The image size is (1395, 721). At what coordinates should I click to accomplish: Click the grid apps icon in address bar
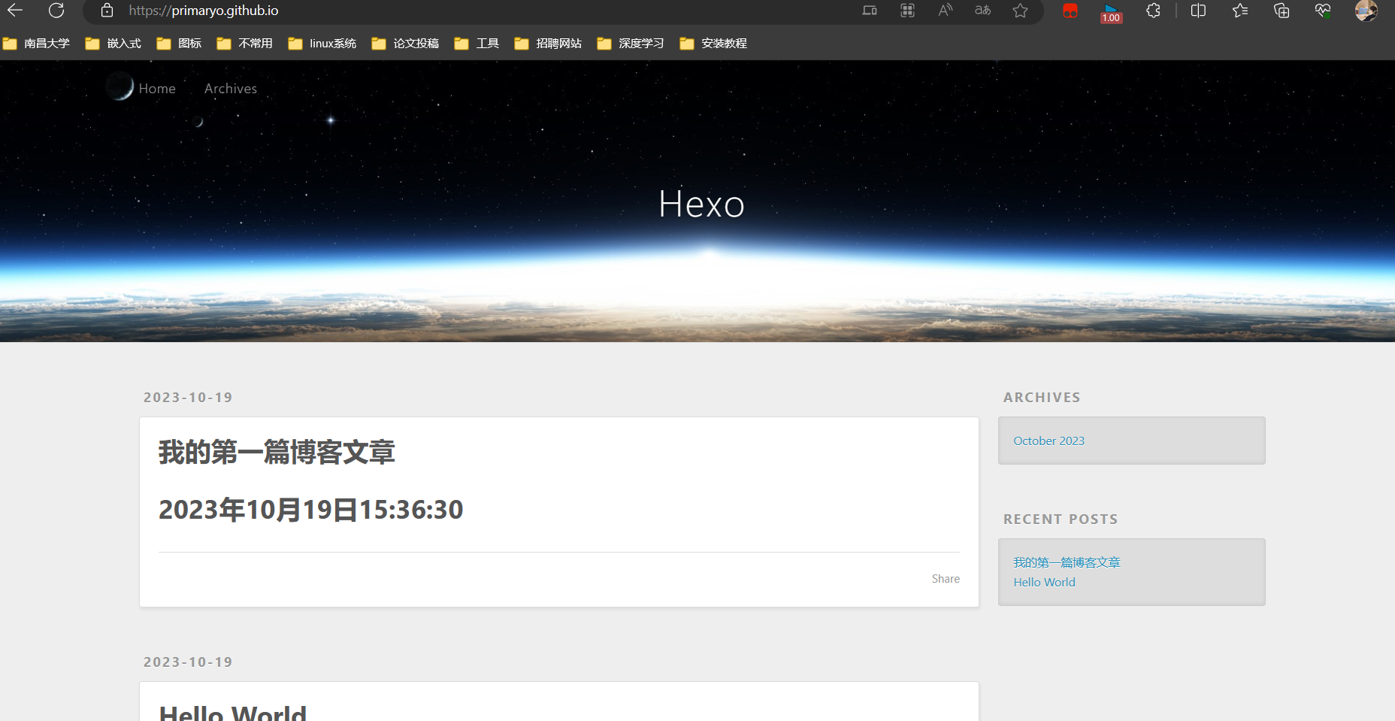pyautogui.click(x=907, y=11)
